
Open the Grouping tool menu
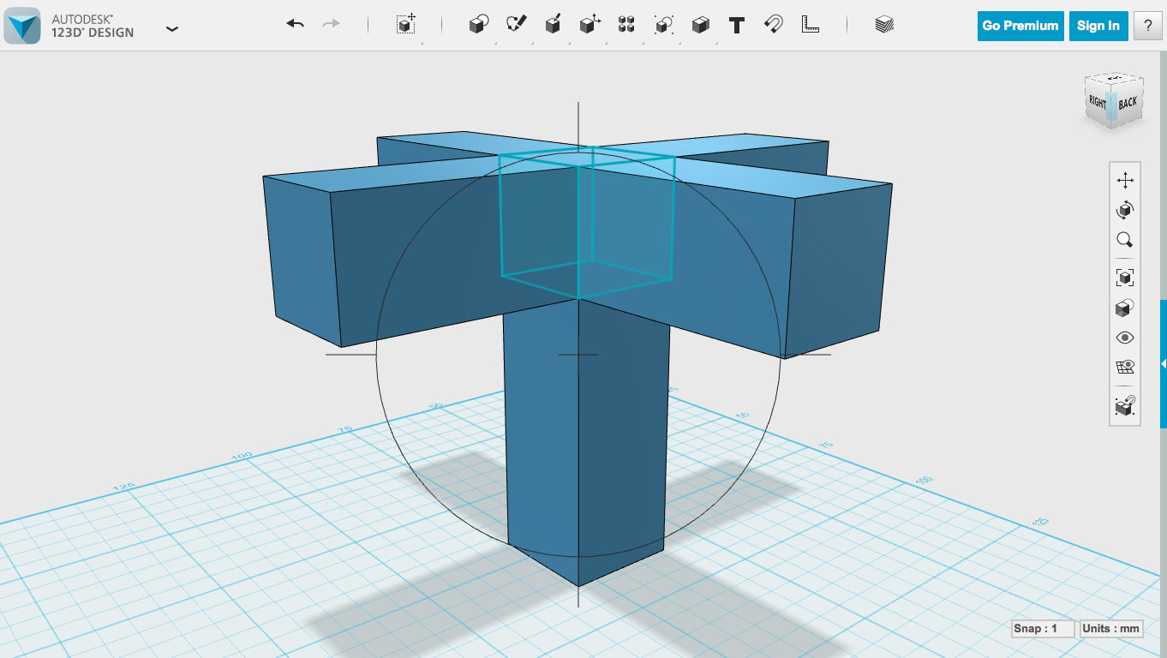(663, 24)
